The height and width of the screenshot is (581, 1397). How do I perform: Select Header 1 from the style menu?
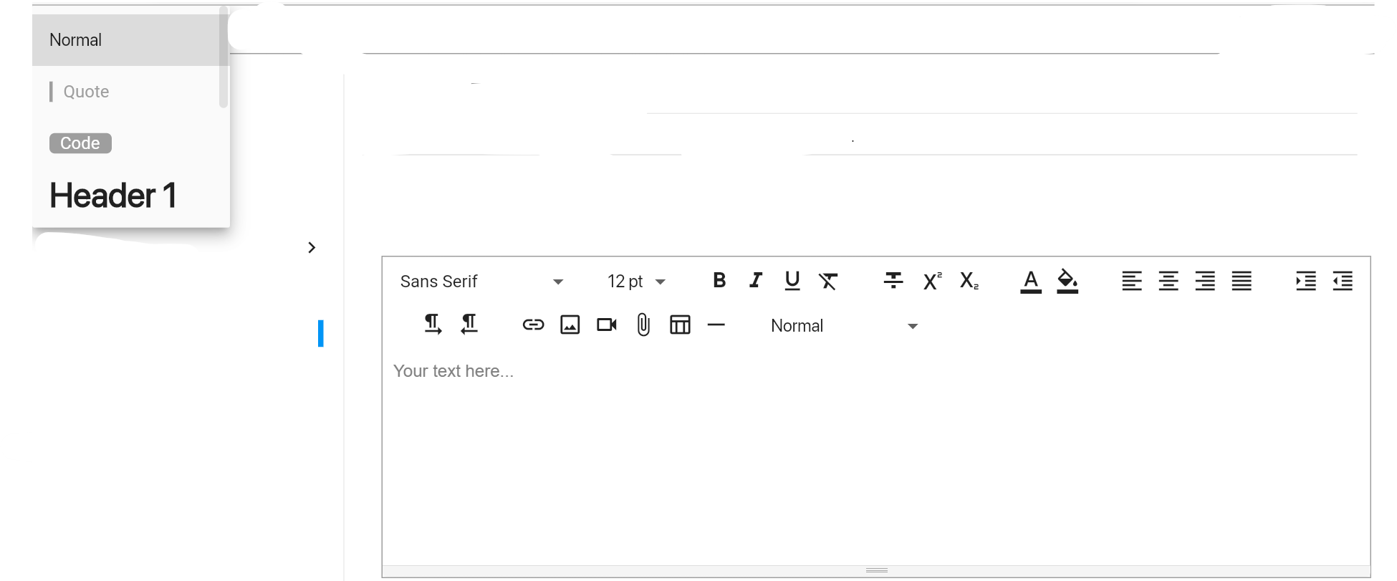pyautogui.click(x=112, y=195)
